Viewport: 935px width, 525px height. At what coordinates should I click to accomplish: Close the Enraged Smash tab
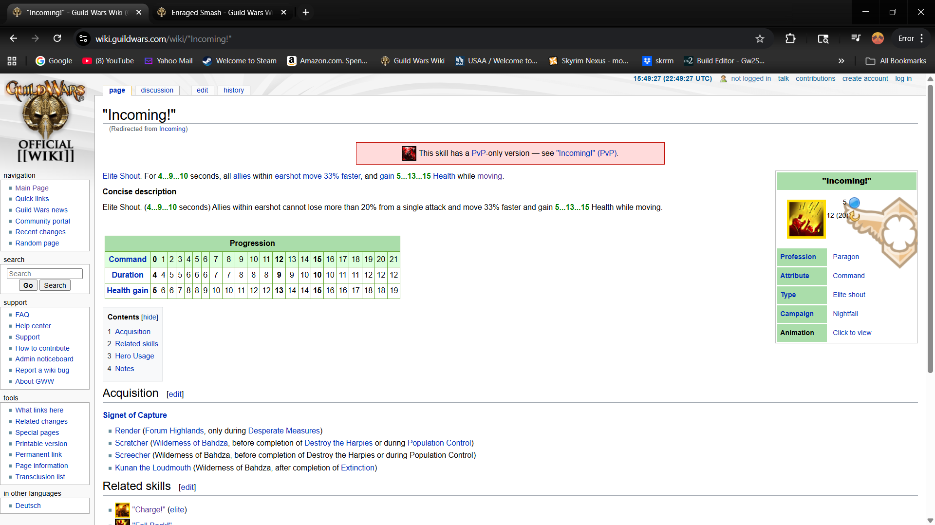tap(284, 12)
